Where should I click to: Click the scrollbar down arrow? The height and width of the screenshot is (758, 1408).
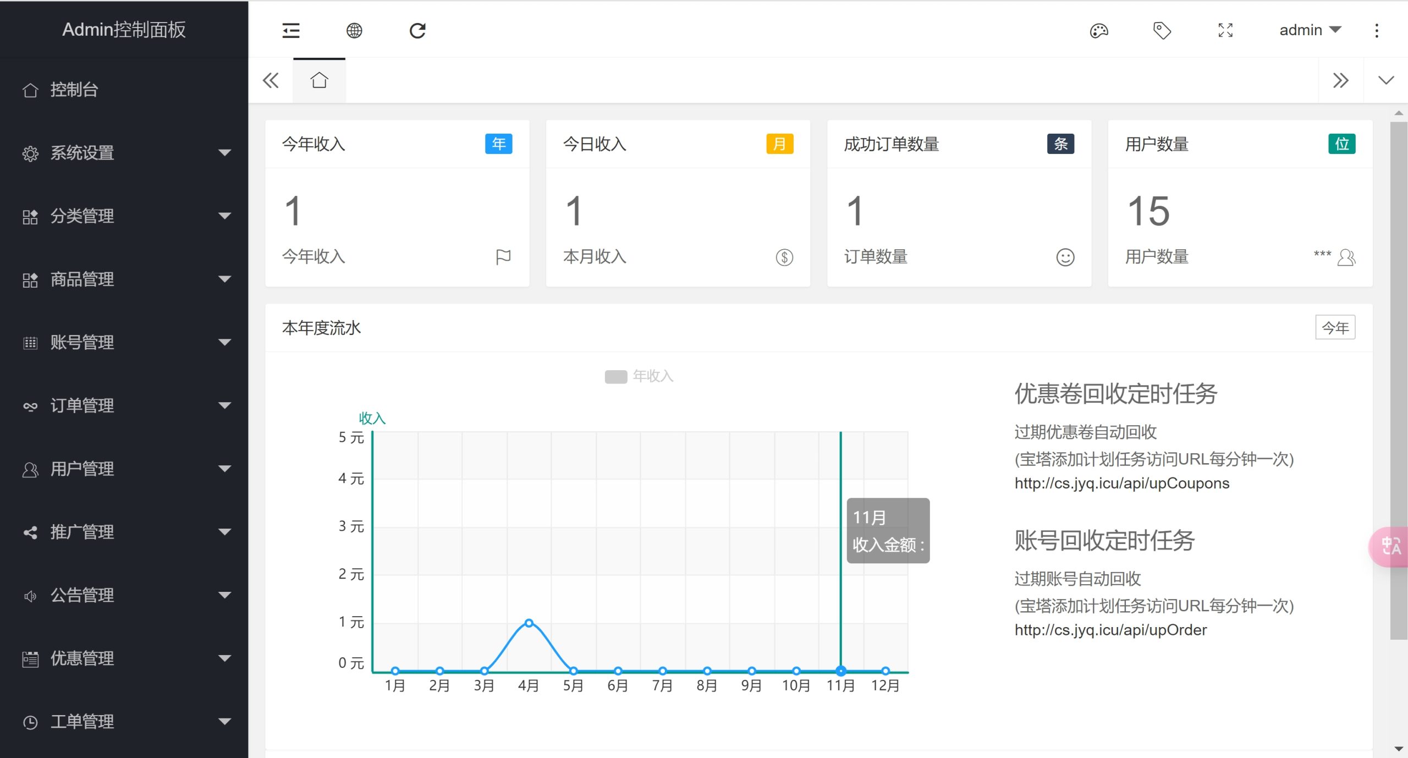point(1399,749)
